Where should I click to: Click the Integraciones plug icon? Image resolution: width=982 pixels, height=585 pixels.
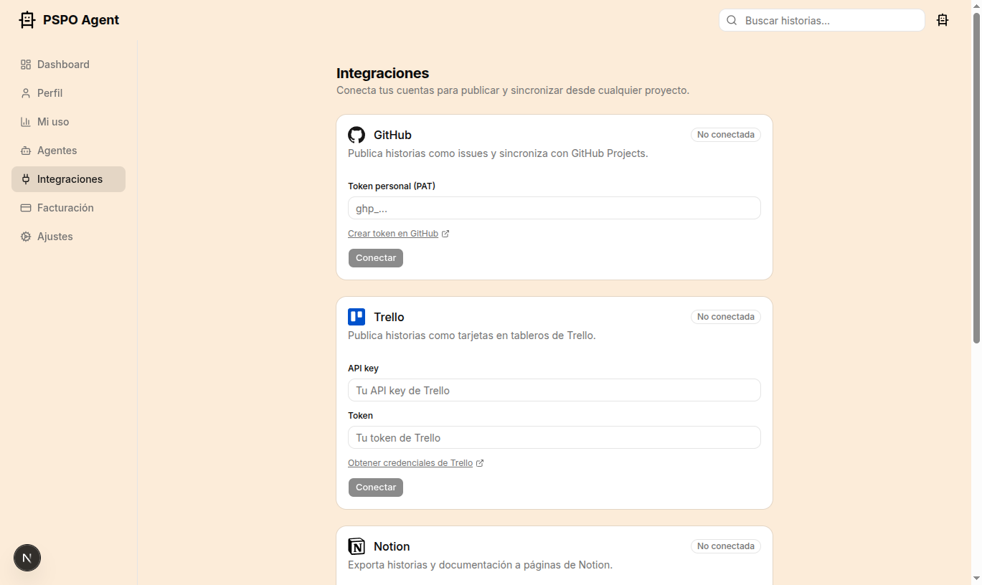click(24, 179)
